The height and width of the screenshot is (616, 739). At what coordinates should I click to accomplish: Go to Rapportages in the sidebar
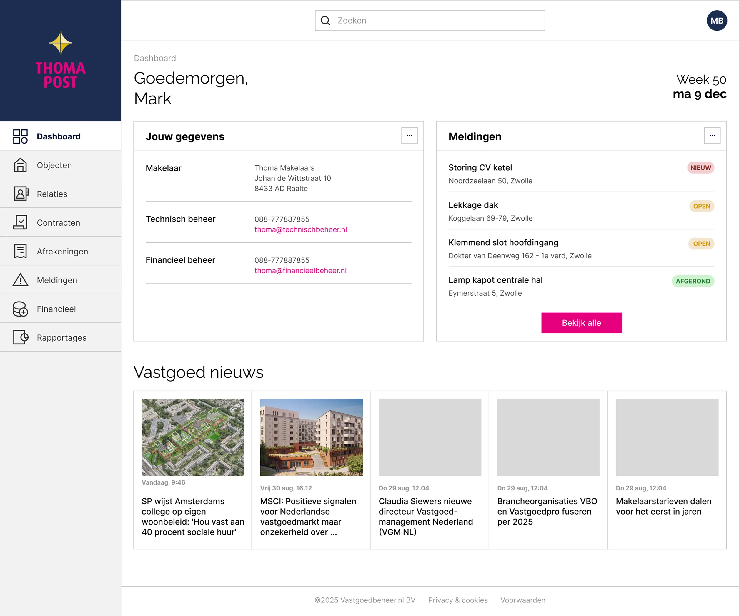[61, 338]
